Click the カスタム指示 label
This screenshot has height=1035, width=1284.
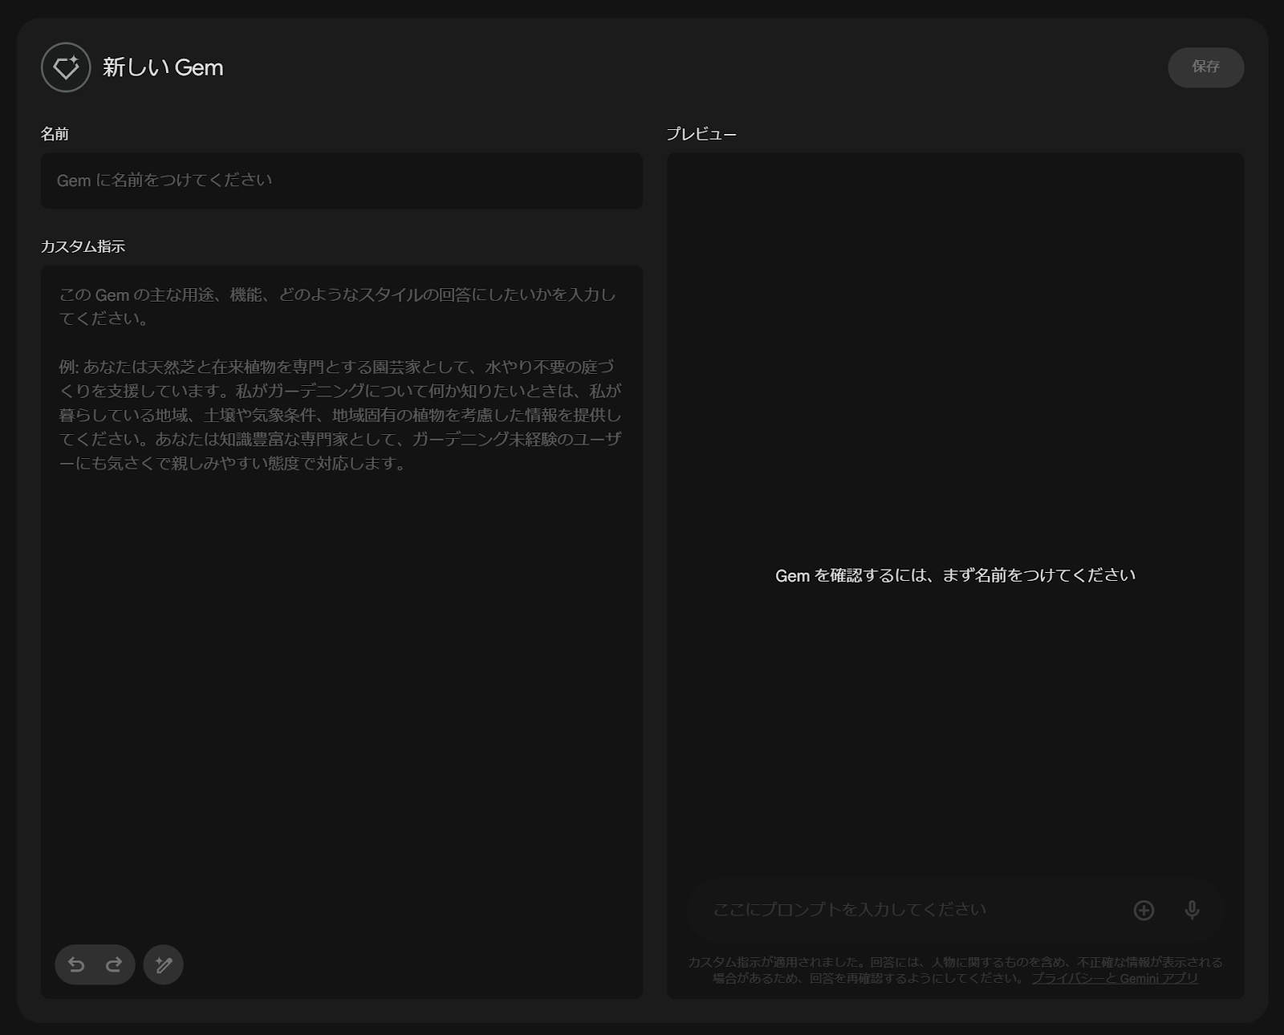[83, 246]
